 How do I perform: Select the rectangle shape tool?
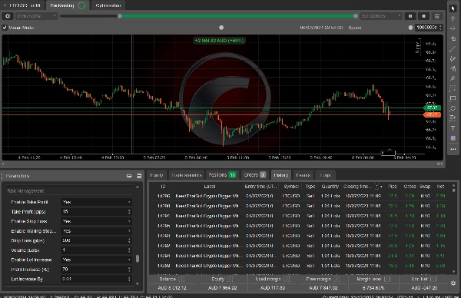[453, 98]
